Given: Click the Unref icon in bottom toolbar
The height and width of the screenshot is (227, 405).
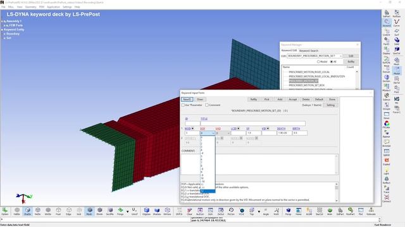Looking at the screenshot, I should 134,211.
